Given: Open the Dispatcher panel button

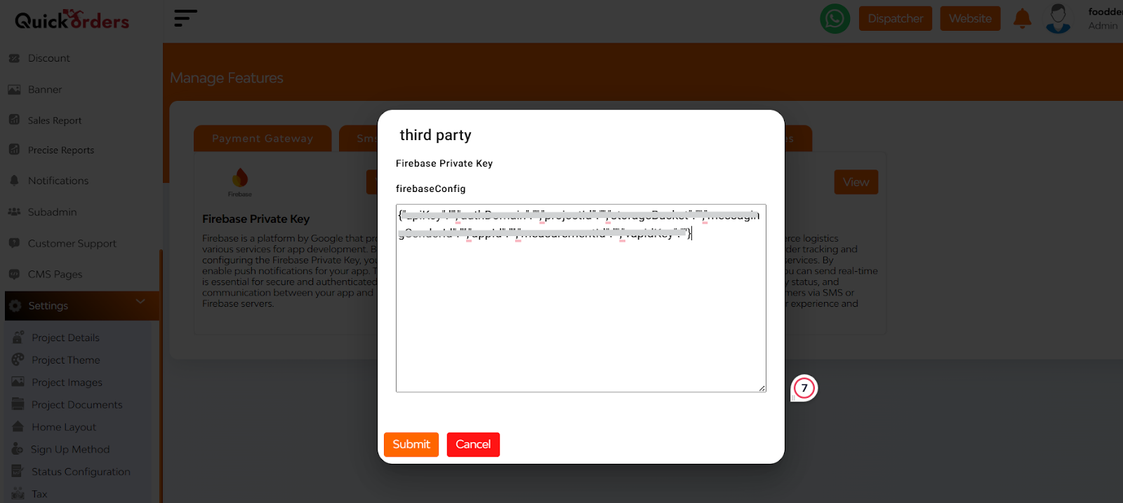Looking at the screenshot, I should coord(896,19).
